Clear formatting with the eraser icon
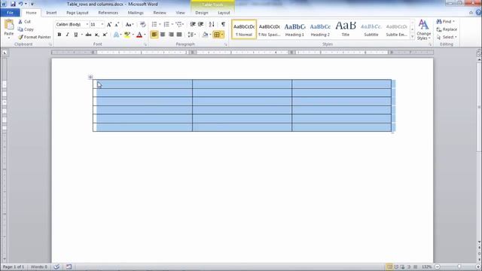The width and height of the screenshot is (482, 271). pyautogui.click(x=142, y=24)
